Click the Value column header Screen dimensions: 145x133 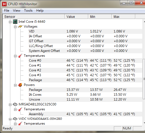click(76, 17)
